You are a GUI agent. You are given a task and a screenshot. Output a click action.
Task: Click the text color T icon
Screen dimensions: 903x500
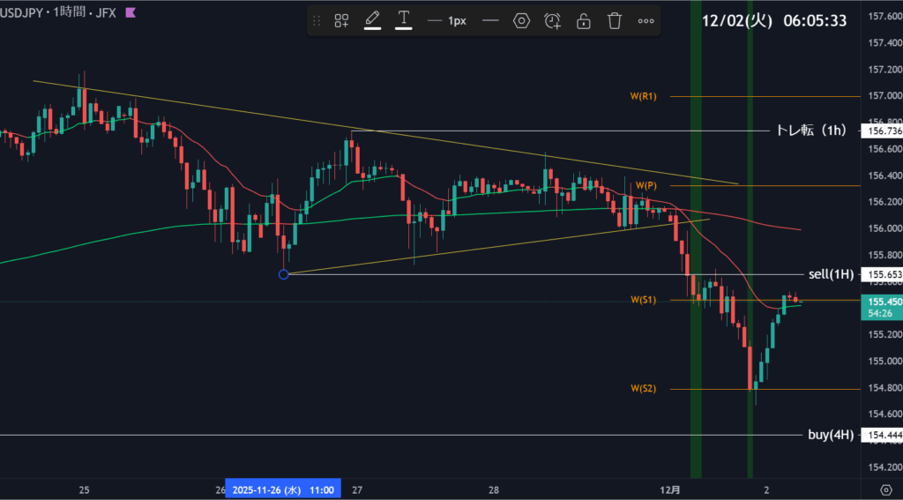click(x=404, y=19)
